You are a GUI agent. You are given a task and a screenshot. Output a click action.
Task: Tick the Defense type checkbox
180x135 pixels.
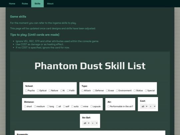tap(94, 91)
